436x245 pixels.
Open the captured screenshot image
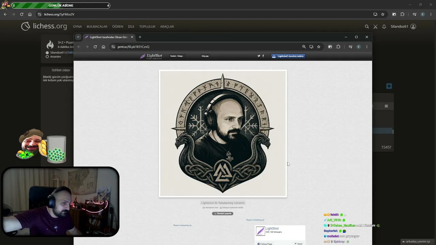coord(223,133)
